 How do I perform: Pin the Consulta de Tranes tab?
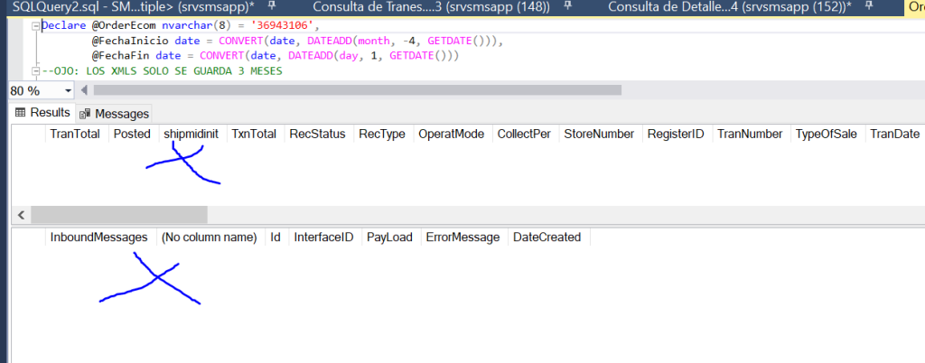[x=567, y=6]
